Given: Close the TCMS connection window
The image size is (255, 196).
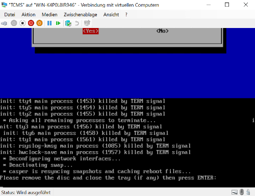Looking at the screenshot, I should 246,5.
